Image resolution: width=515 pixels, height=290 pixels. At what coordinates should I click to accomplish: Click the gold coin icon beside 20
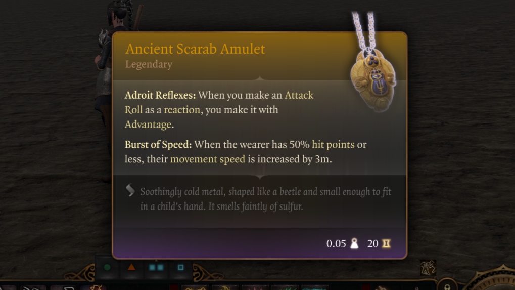(386, 243)
